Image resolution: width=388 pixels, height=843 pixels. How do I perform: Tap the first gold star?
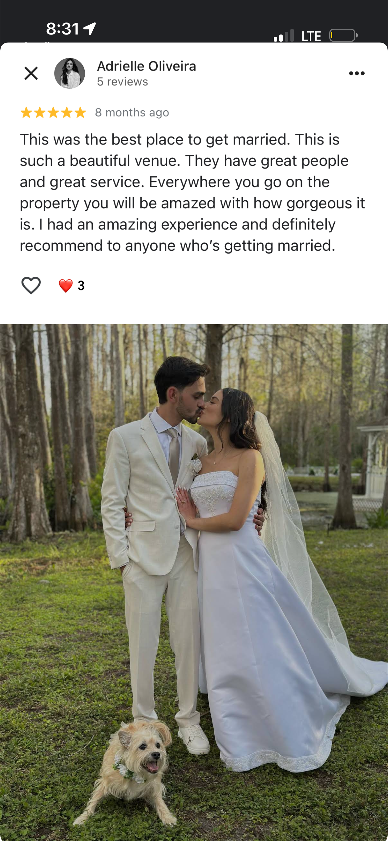[x=26, y=112]
